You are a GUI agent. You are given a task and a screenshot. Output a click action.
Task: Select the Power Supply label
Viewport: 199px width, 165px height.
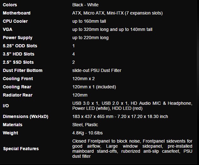[x=17, y=38]
